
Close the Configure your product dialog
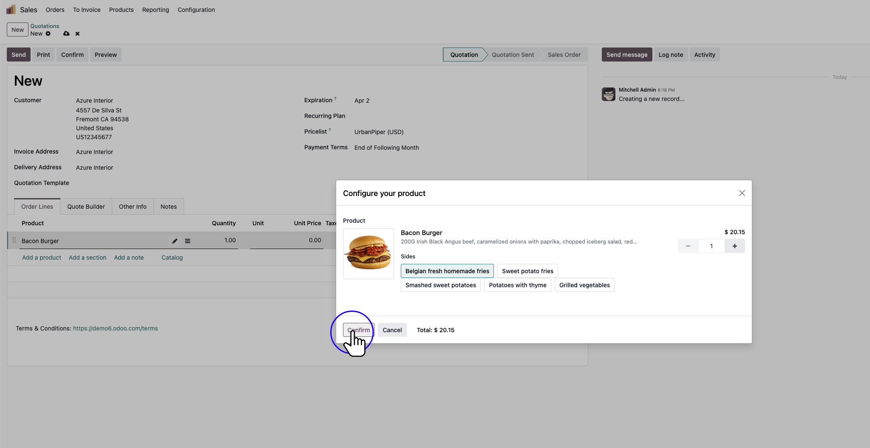pyautogui.click(x=742, y=193)
